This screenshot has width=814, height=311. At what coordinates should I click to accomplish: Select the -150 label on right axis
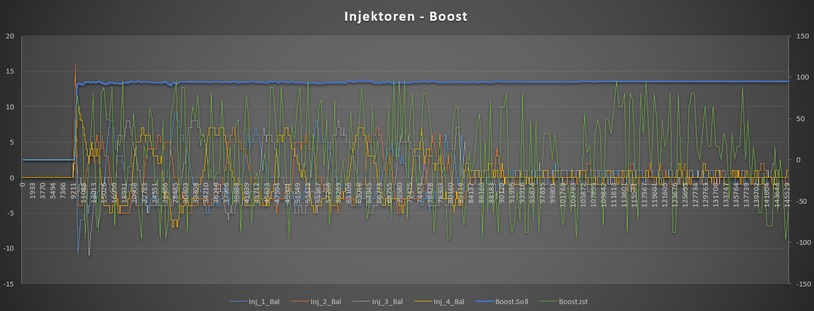tap(802, 284)
